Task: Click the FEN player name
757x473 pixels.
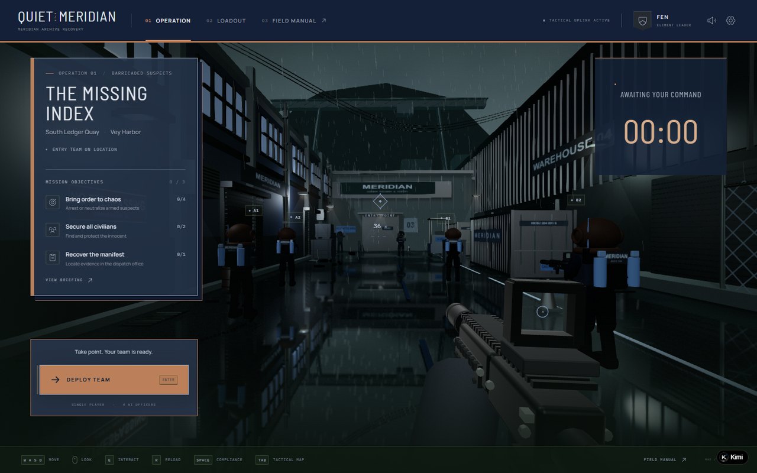Action: [662, 17]
